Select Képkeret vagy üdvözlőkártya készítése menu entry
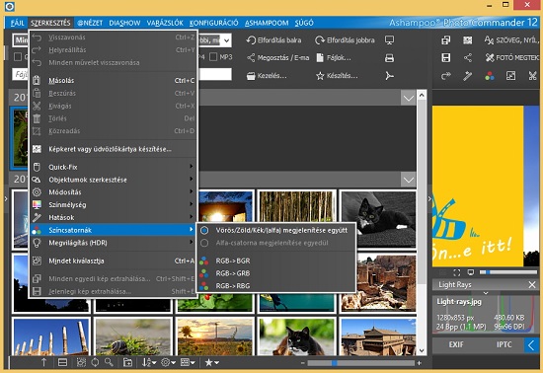Screen dimensions: 543x373 point(113,149)
